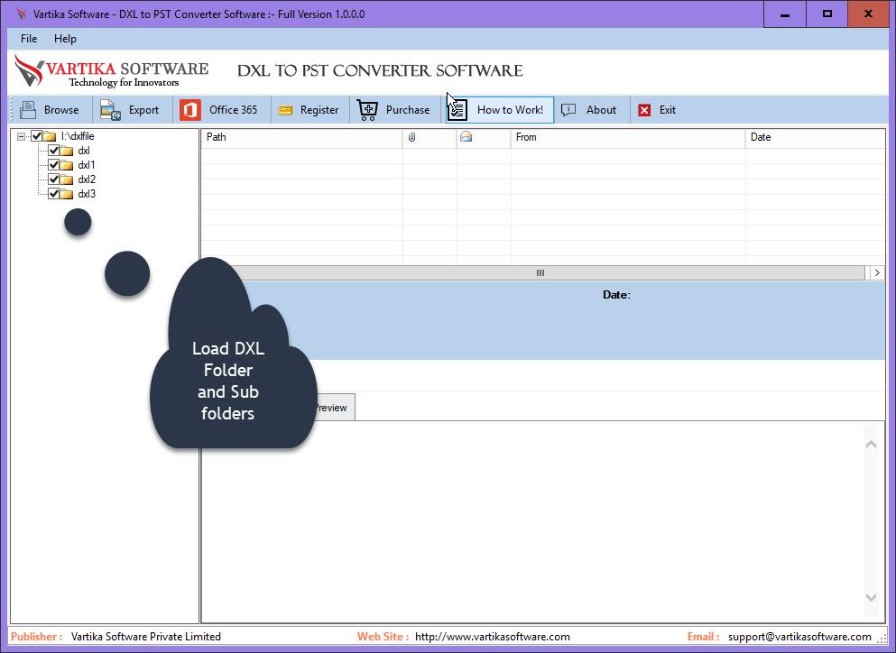The height and width of the screenshot is (653, 896).
Task: Open the File menu
Action: [x=29, y=38]
